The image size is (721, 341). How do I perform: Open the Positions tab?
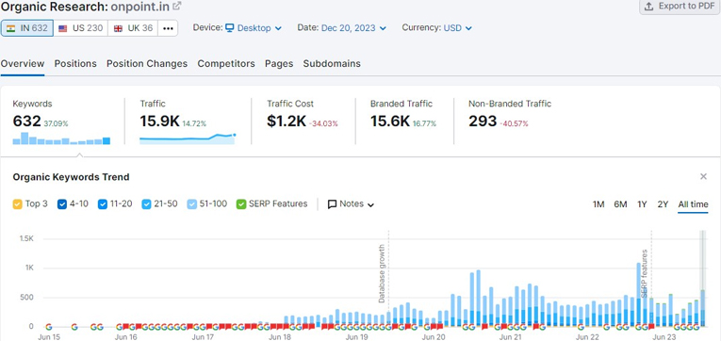75,64
